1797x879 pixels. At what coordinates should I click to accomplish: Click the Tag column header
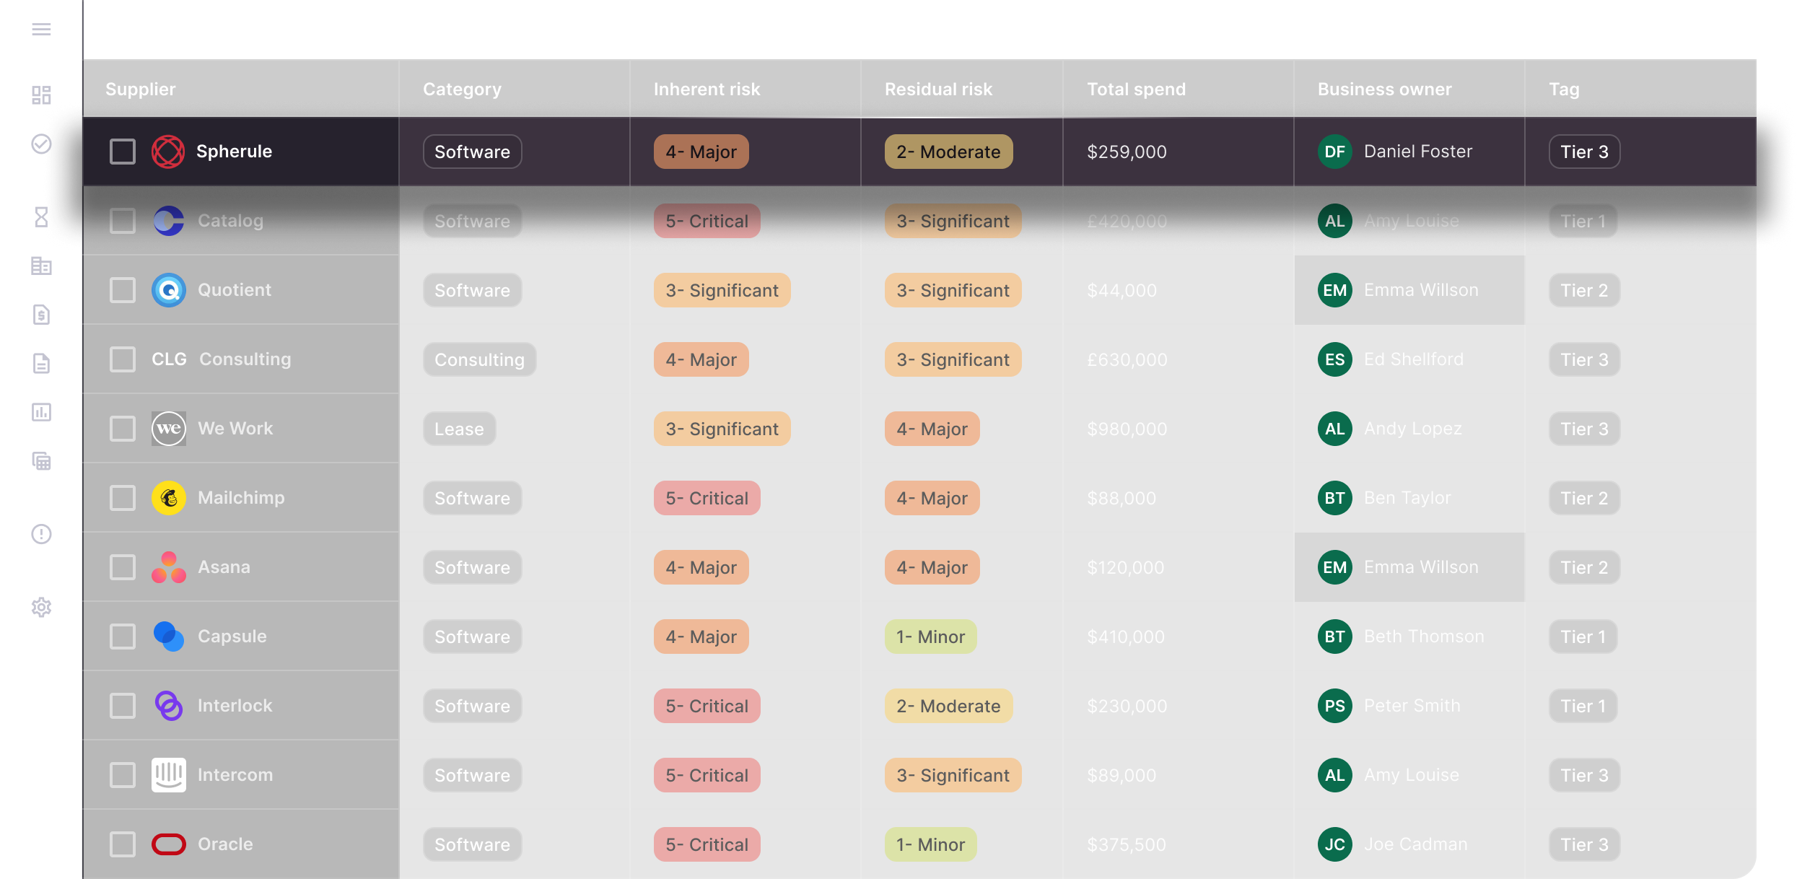tap(1564, 89)
